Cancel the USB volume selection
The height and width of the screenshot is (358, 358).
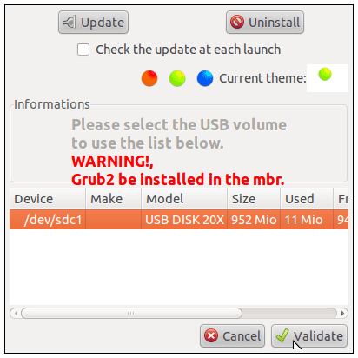pyautogui.click(x=232, y=336)
